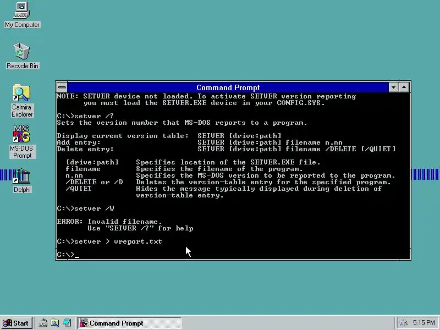Select the Calmira Explorer shortcut icon
440x330 pixels.
coord(22,101)
